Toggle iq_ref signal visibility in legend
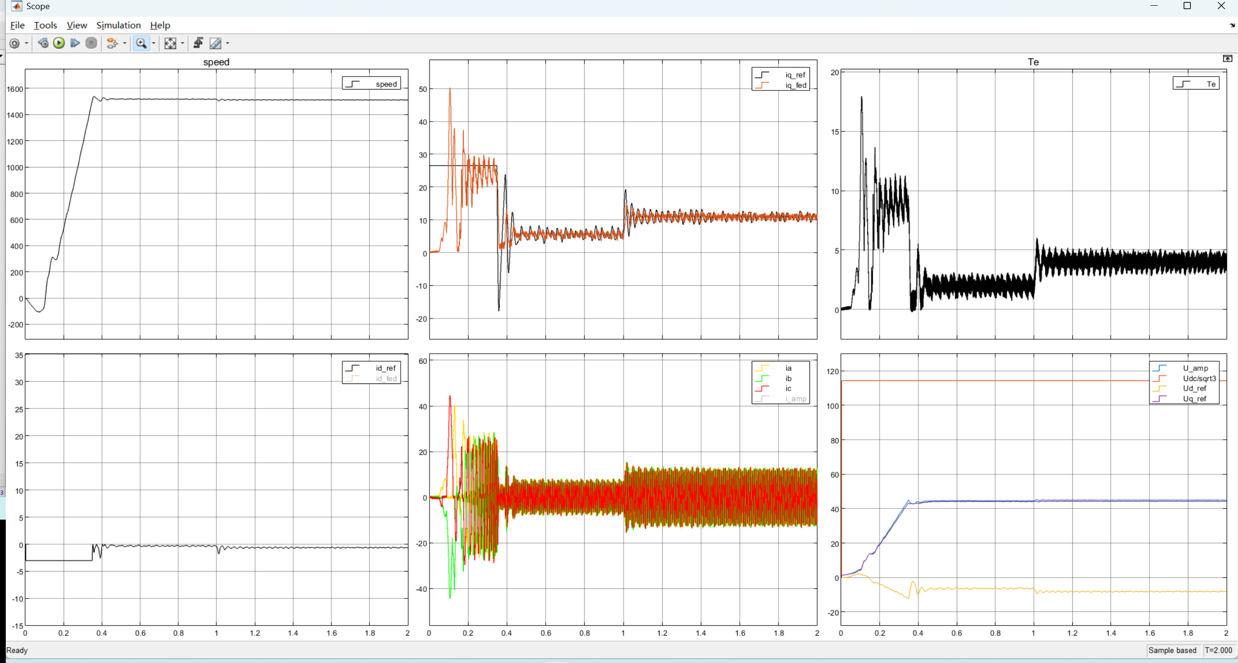The width and height of the screenshot is (1238, 663). pos(795,75)
